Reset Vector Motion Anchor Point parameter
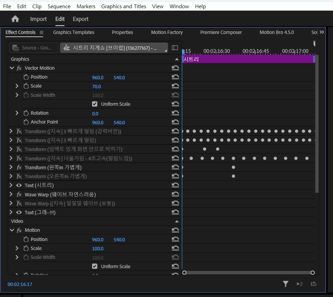This screenshot has width=333, height=297. 175,122
